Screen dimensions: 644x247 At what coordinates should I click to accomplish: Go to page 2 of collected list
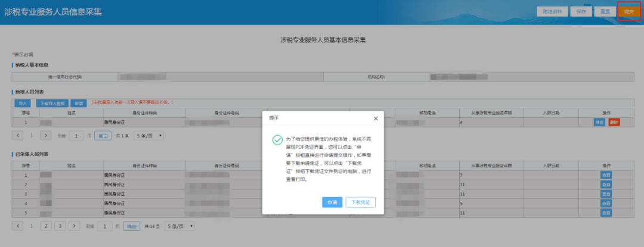point(46,226)
